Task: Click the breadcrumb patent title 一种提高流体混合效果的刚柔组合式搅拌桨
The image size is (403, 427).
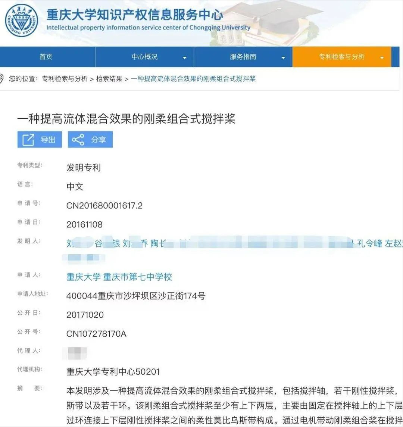Action: click(193, 79)
